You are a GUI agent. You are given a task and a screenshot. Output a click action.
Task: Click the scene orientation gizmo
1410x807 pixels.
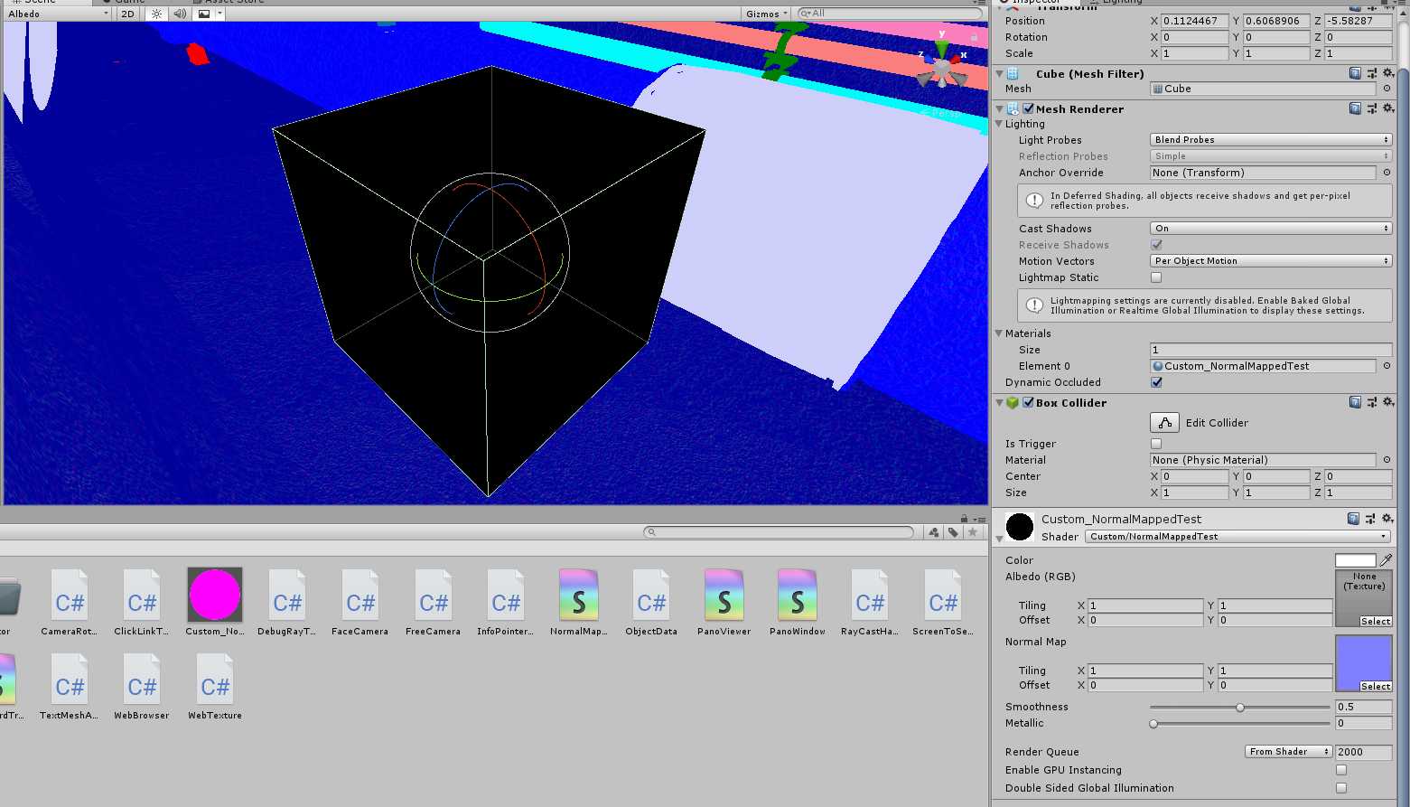coord(942,66)
